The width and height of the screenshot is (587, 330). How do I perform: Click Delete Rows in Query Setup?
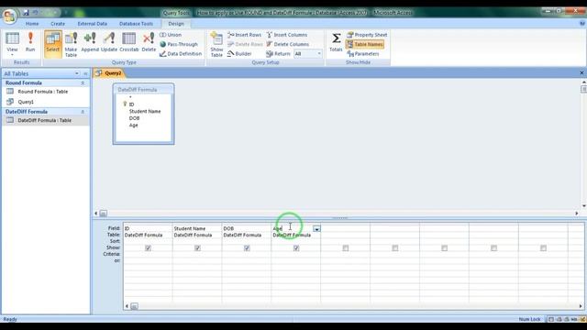[245, 44]
